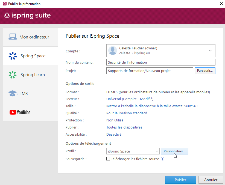Click the Nom du contenu text field

160,62
